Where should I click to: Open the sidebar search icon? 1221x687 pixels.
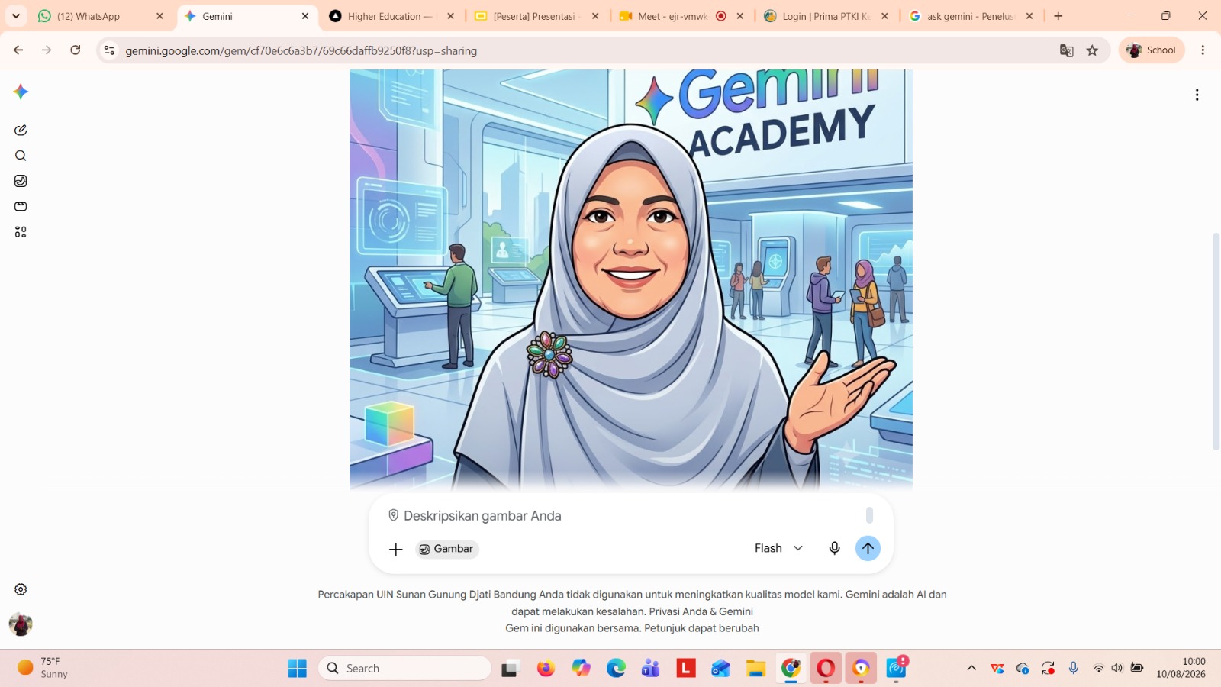[21, 156]
